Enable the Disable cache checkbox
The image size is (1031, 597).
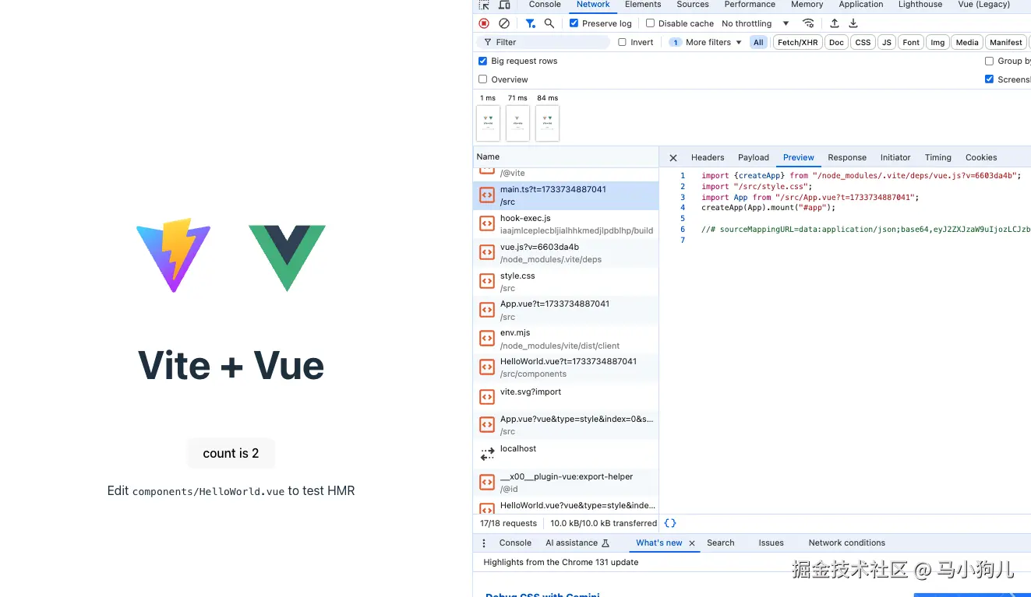[x=651, y=23]
